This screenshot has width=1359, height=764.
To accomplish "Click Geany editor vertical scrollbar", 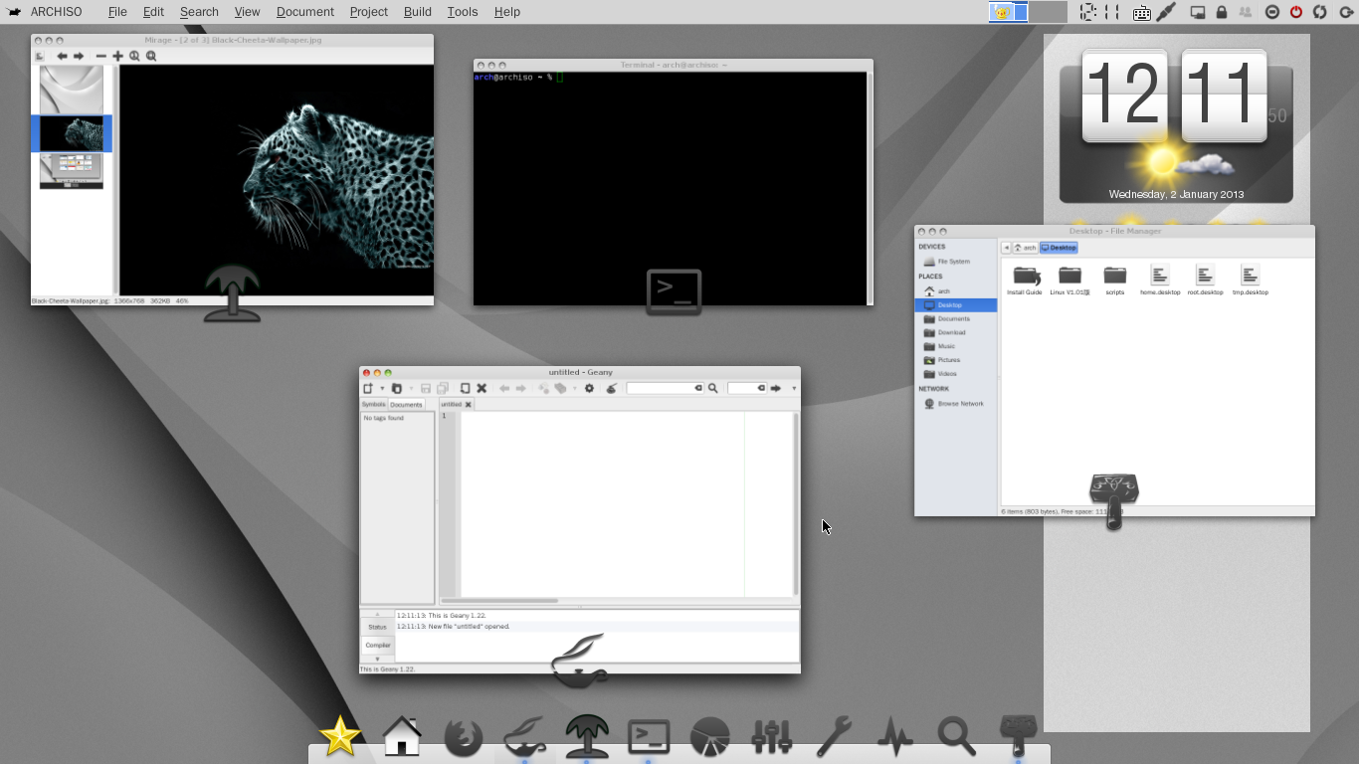I will 796,503.
